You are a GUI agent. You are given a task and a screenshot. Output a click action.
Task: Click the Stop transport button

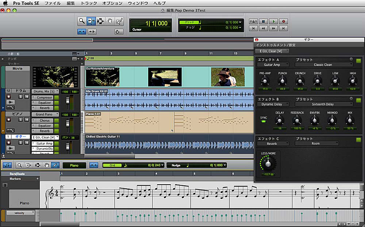[x=263, y=22]
